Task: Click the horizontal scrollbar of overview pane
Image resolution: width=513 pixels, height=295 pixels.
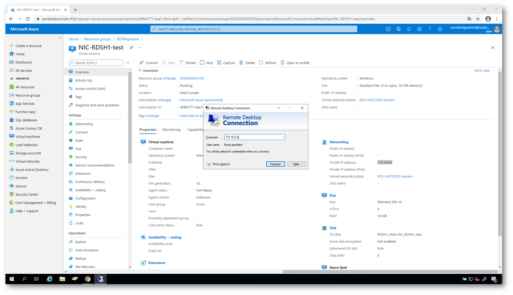Action: pyautogui.click(x=390, y=272)
